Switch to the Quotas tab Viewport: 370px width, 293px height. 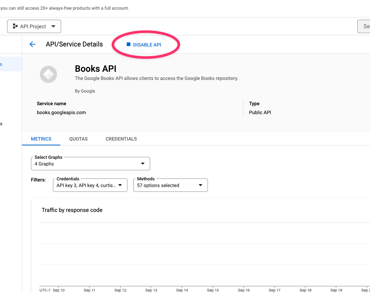78,139
